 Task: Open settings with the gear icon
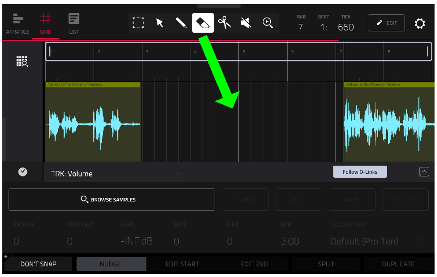(x=420, y=23)
